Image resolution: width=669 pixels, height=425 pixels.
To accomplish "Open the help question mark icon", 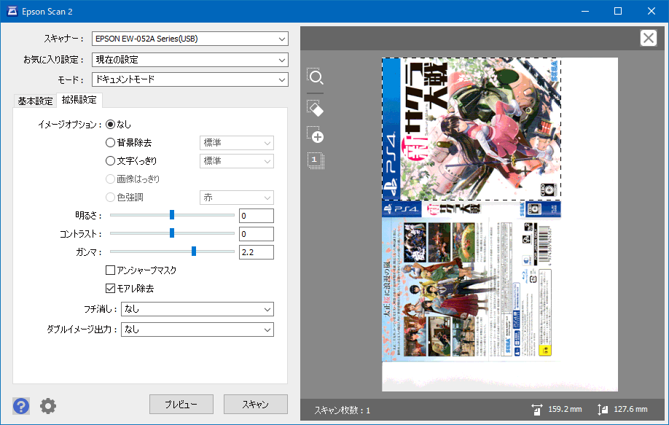I will (20, 405).
